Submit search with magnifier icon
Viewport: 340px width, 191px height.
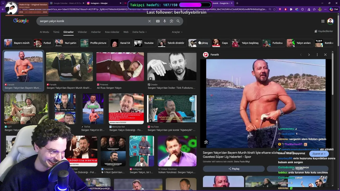click(x=178, y=21)
